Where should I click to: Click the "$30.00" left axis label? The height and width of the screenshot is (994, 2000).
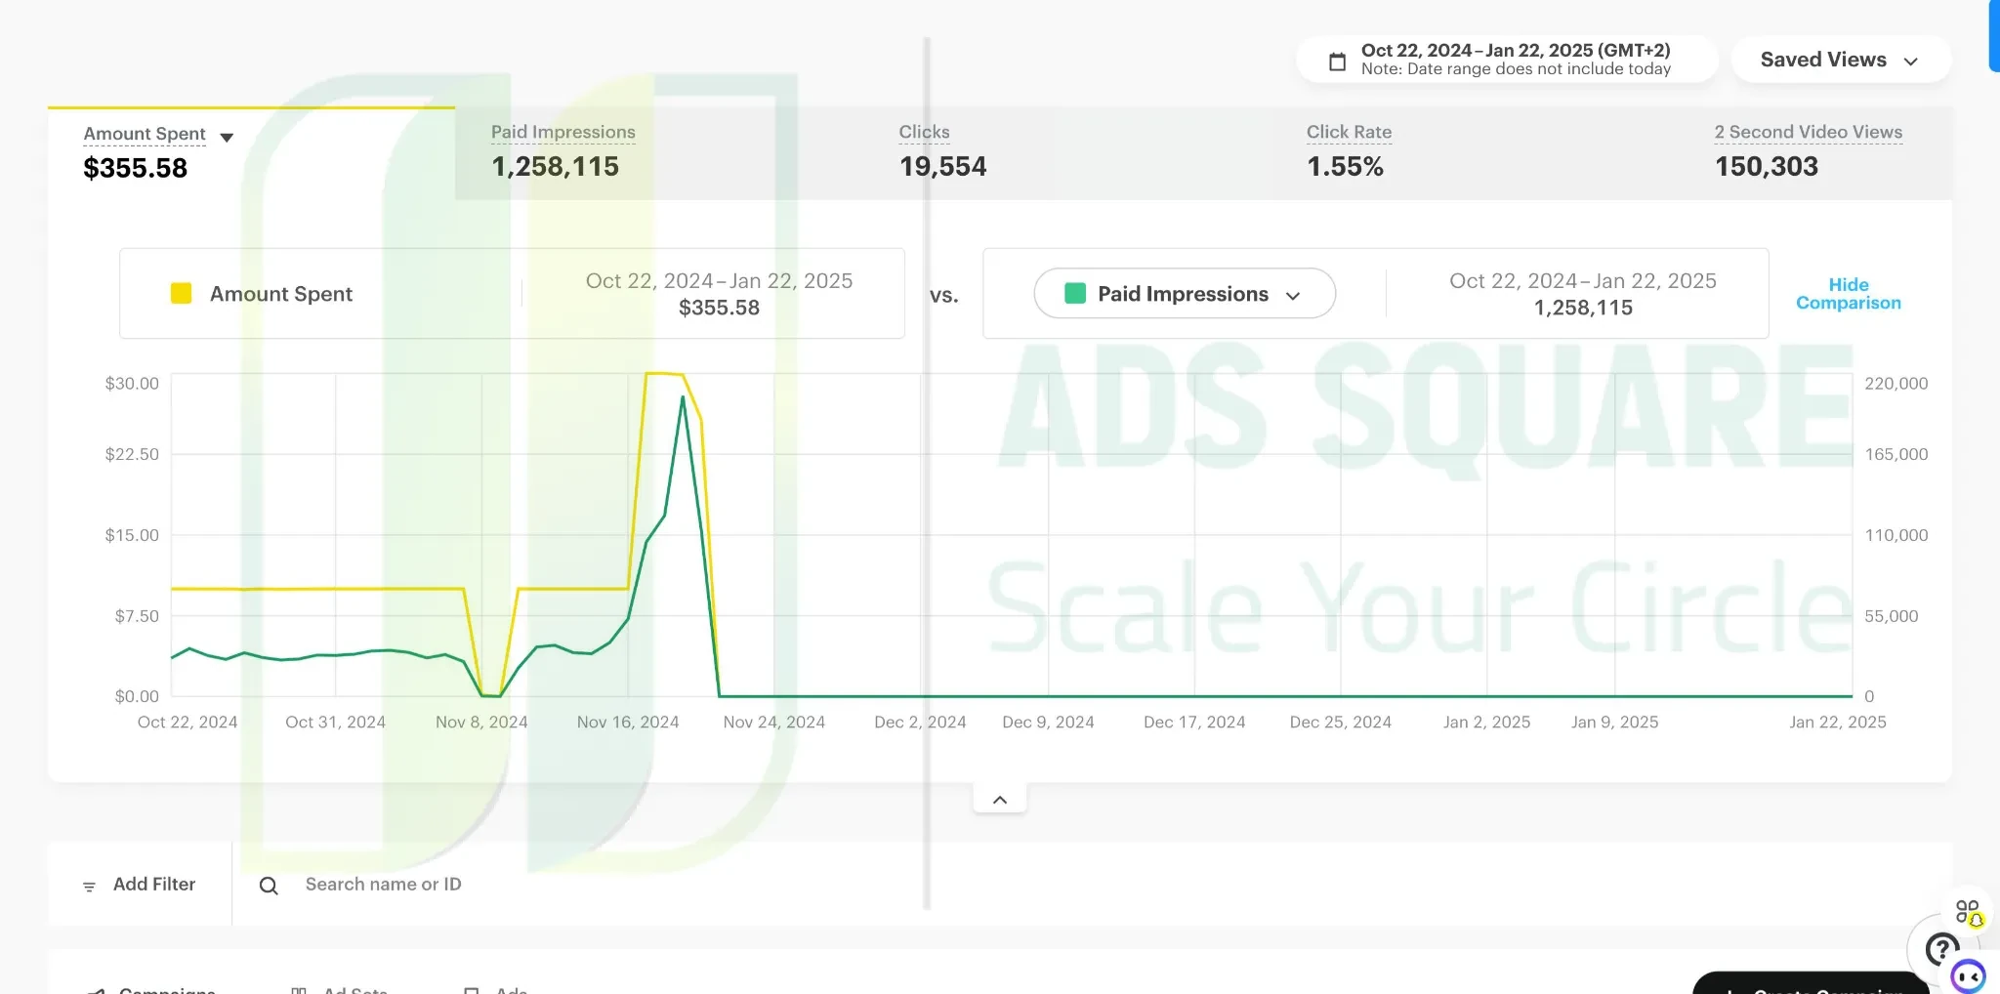pyautogui.click(x=132, y=384)
